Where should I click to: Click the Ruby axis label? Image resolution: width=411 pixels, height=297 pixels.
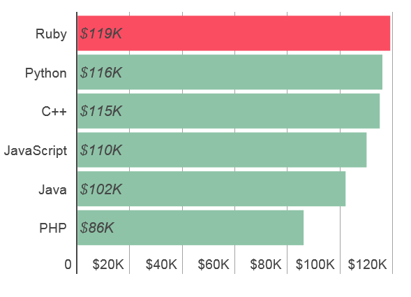(51, 34)
